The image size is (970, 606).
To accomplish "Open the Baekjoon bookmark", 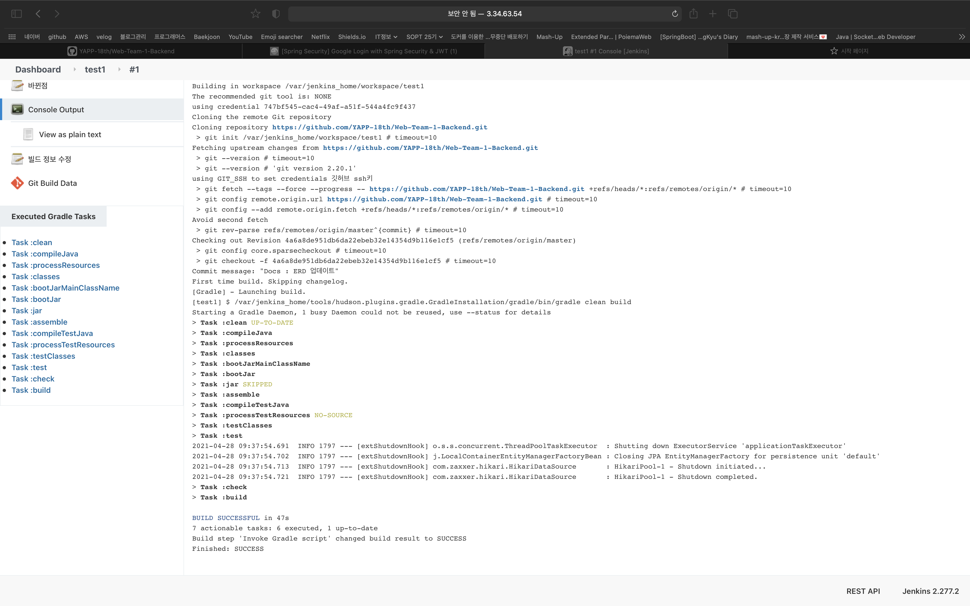I will 207,37.
